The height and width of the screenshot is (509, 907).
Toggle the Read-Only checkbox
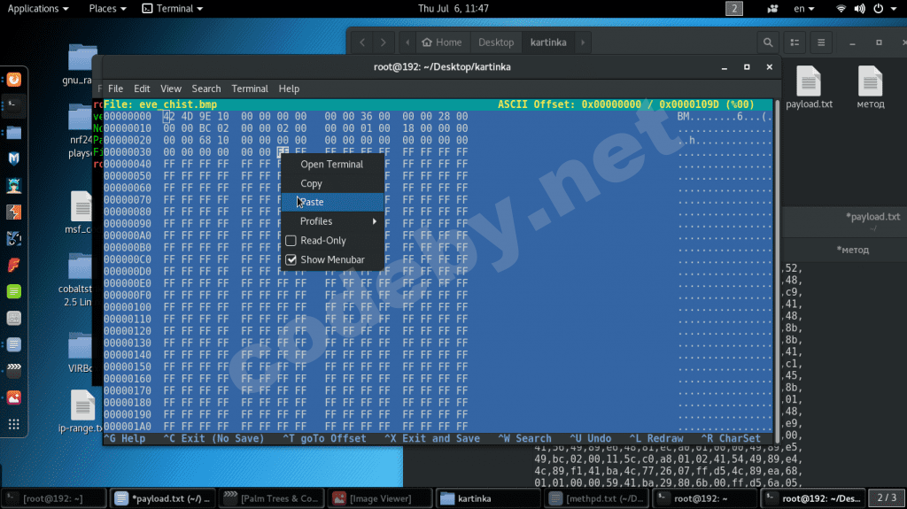click(x=291, y=241)
